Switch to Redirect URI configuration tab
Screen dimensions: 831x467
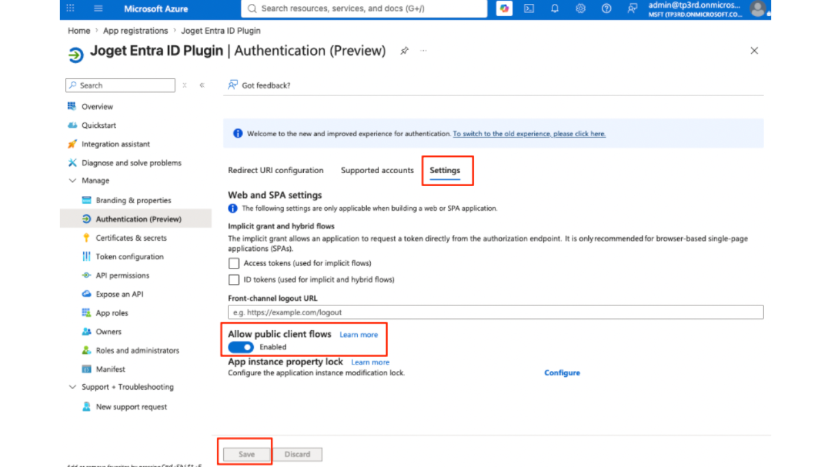[x=276, y=171]
